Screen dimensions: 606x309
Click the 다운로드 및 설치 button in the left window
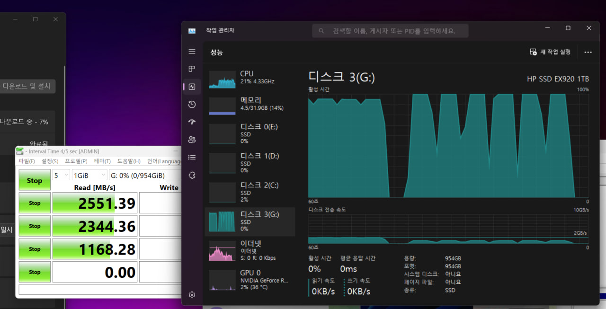click(x=27, y=86)
